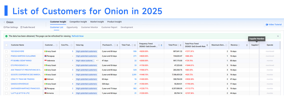Sort by Total Price column arrows
Screen dimensions: 284x103
[181, 45]
